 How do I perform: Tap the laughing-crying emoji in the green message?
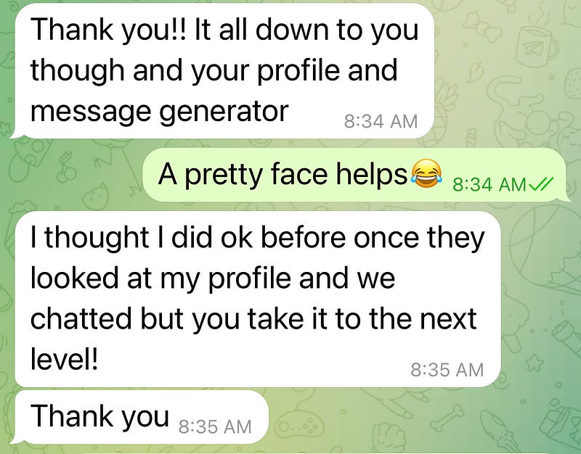click(x=426, y=173)
